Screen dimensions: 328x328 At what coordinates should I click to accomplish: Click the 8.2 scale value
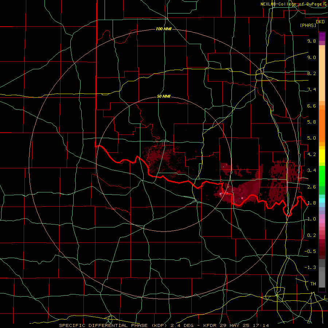tap(312, 73)
